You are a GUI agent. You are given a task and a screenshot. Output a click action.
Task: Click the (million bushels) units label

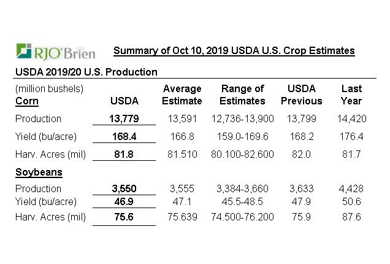(x=48, y=89)
